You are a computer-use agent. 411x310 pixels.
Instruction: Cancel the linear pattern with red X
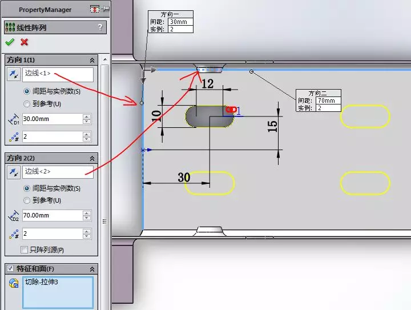(x=24, y=42)
